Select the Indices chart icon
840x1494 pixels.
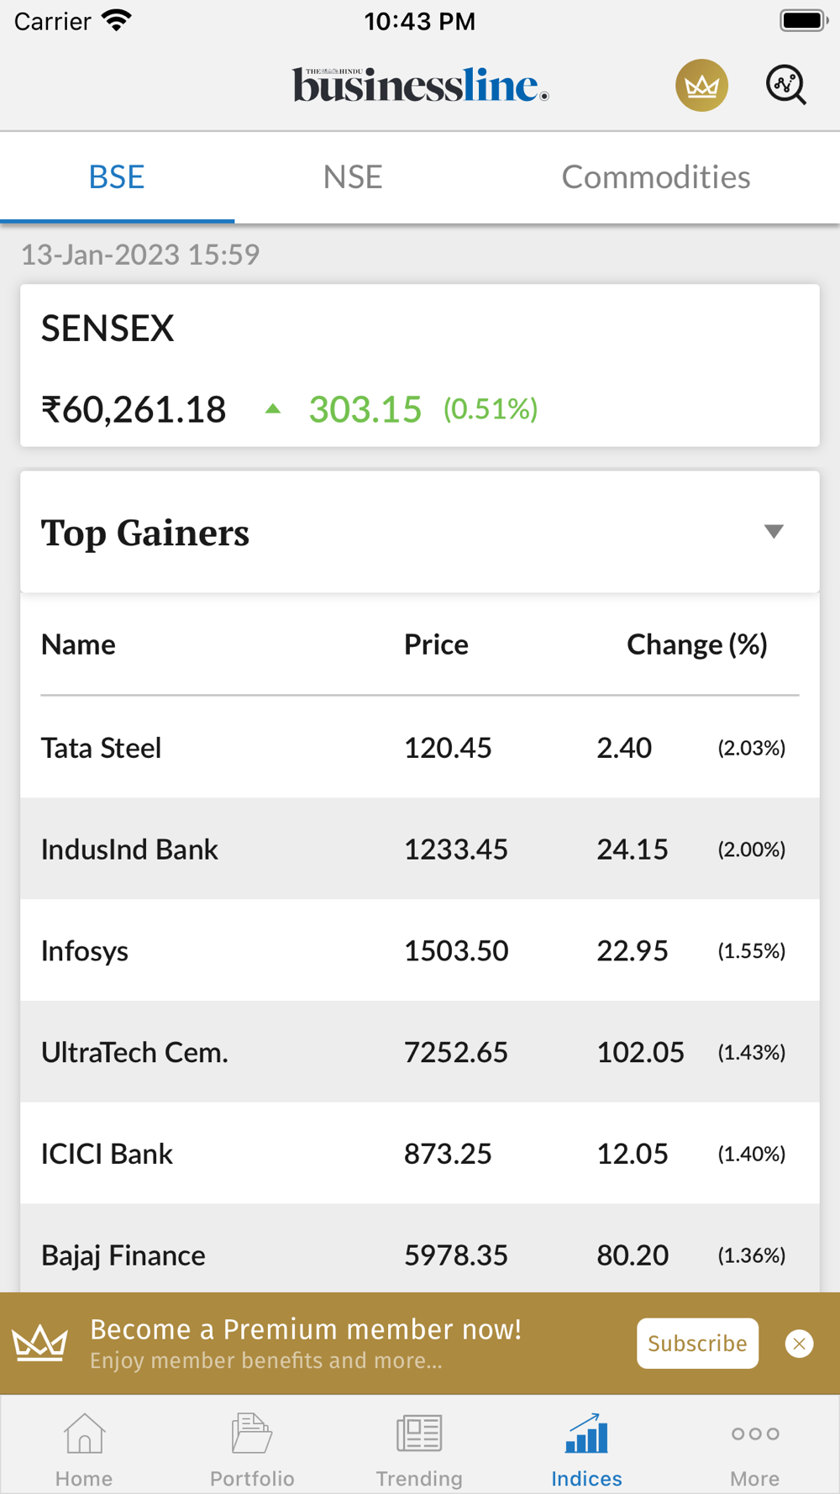[586, 1434]
